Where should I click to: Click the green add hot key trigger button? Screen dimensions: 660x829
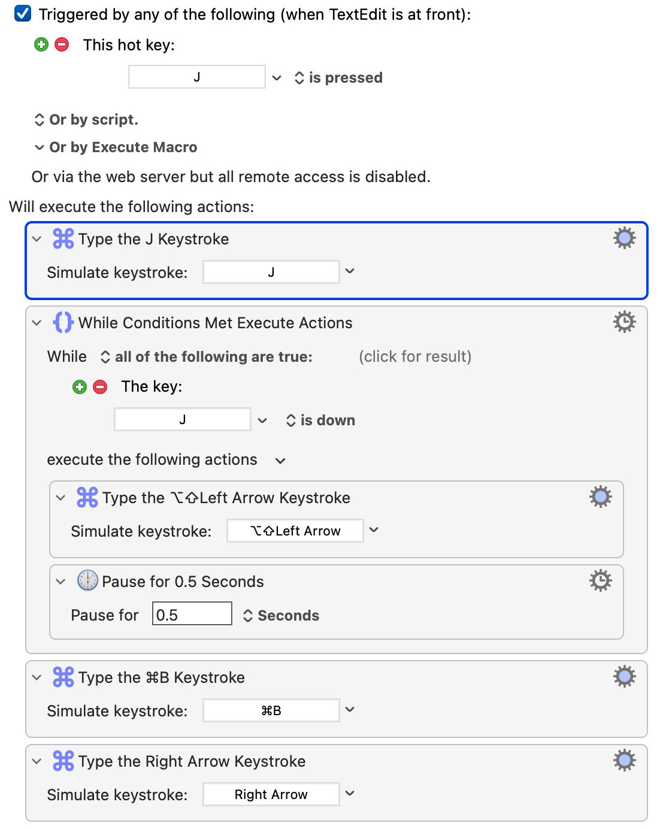click(41, 44)
